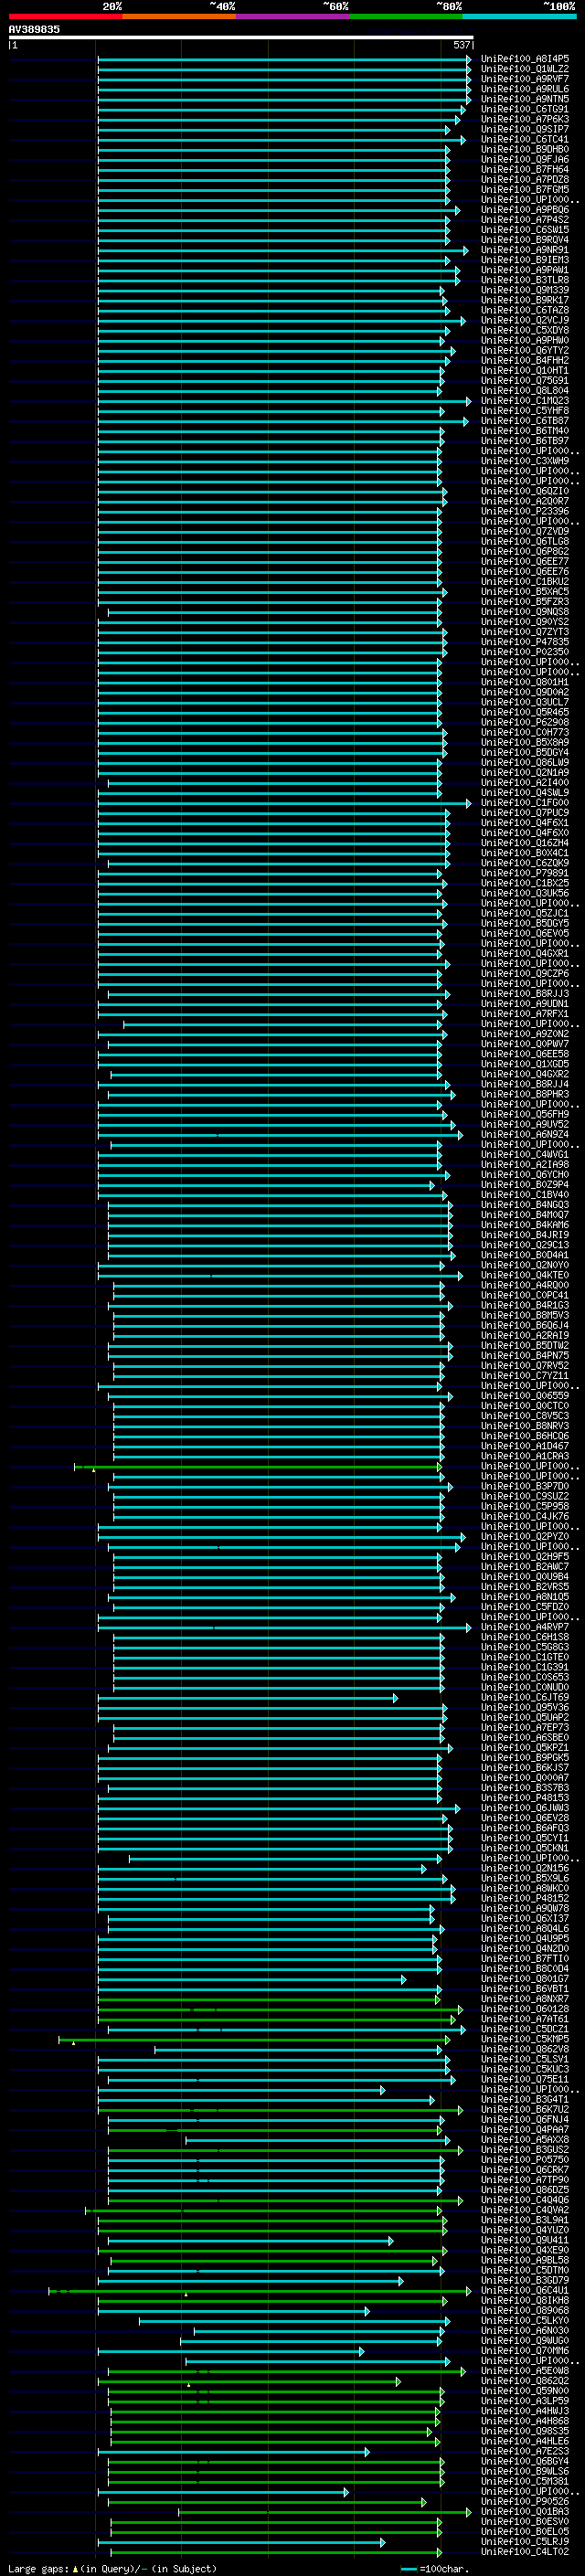Select the label UniRef100_Q9M339
The width and height of the screenshot is (585, 2576).
tap(525, 290)
